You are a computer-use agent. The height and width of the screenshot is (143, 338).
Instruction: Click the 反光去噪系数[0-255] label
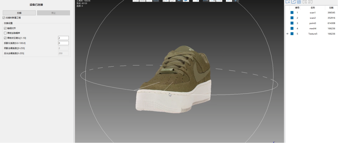(x=14, y=53)
